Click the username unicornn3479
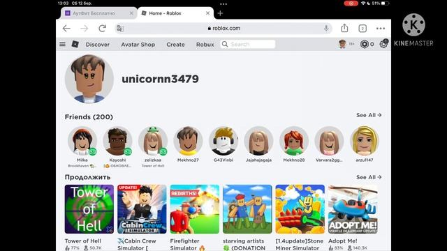Viewport: 447px width, 251px height. pyautogui.click(x=160, y=79)
